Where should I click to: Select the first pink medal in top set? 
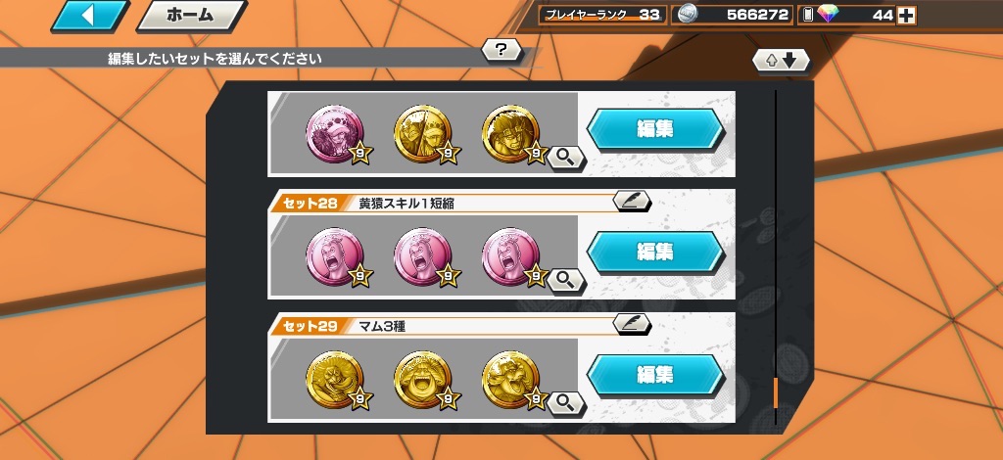coord(335,133)
